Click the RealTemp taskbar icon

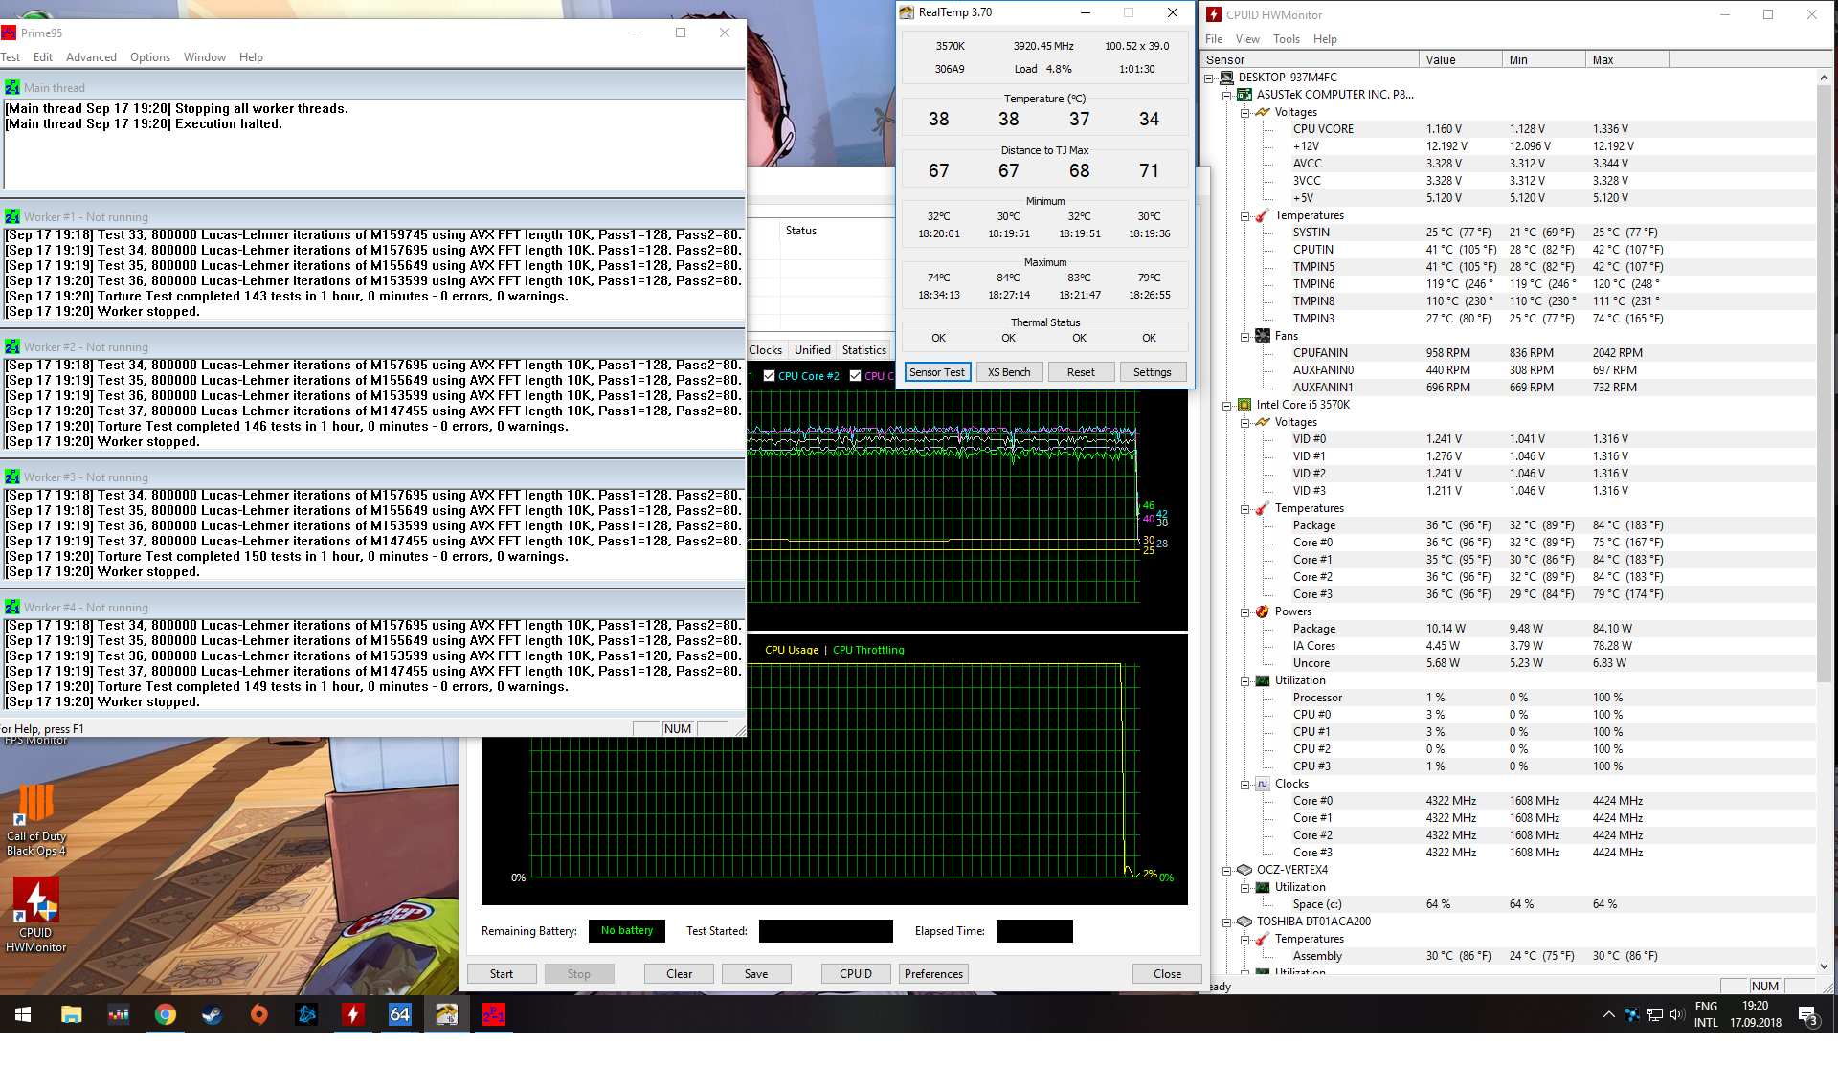(x=446, y=1014)
